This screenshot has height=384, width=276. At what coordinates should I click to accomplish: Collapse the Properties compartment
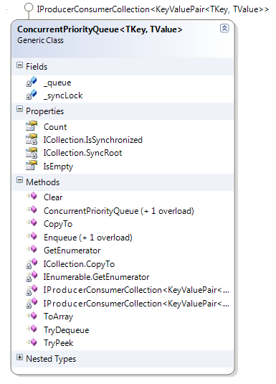click(x=19, y=109)
